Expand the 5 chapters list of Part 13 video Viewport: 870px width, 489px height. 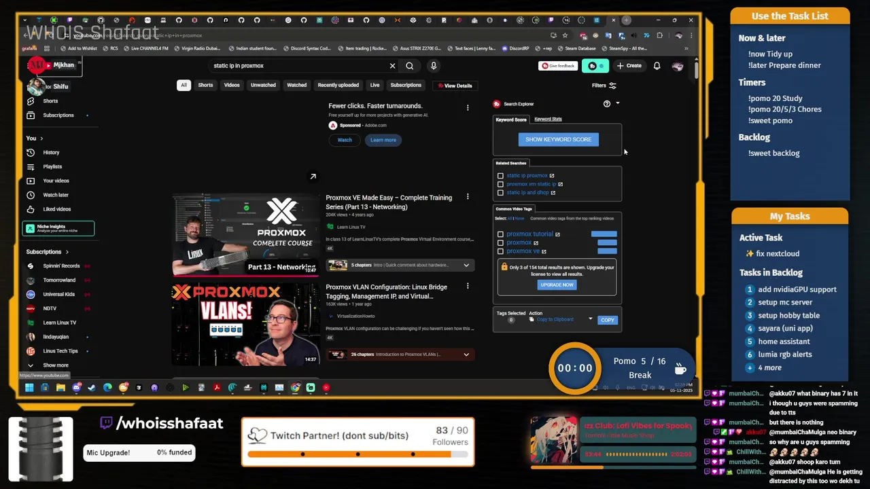(466, 265)
